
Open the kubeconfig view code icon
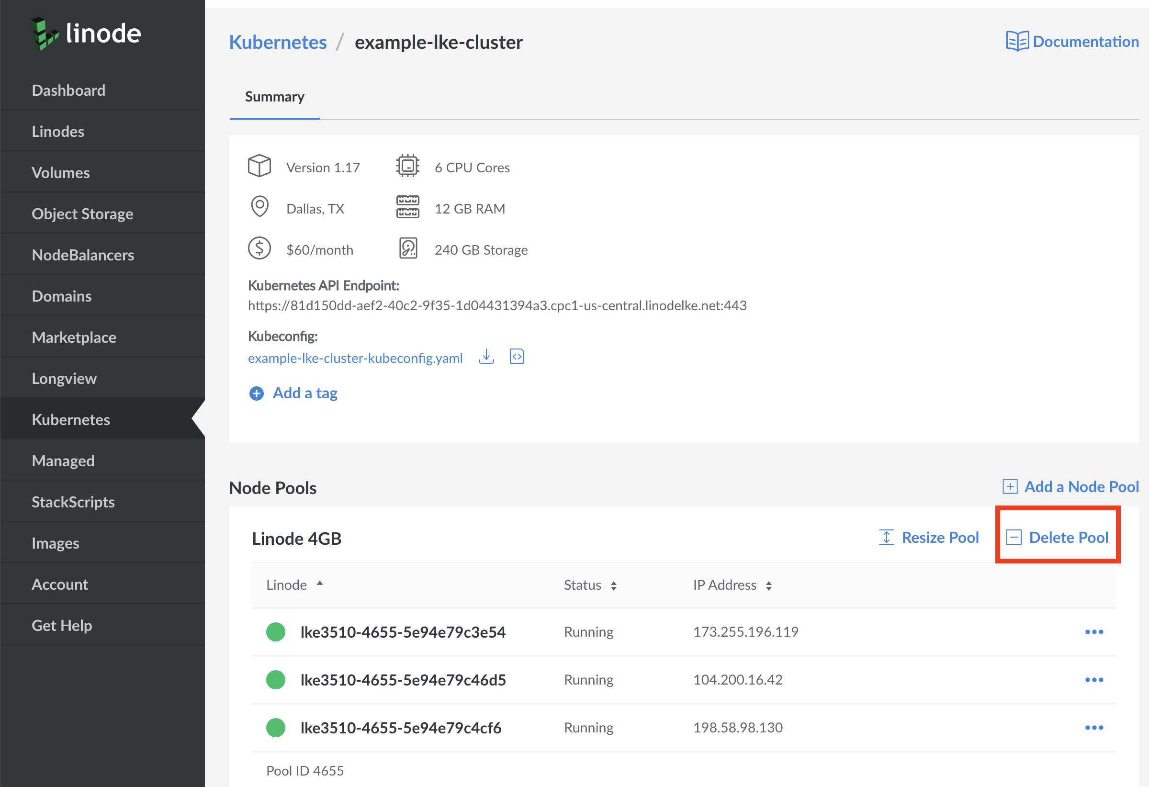point(517,357)
